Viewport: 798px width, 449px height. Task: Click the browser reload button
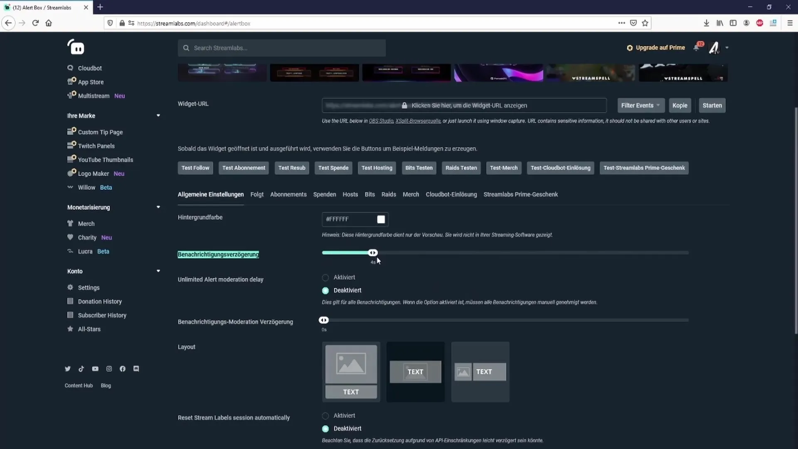35,23
